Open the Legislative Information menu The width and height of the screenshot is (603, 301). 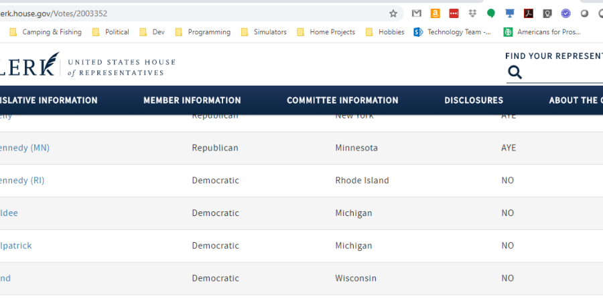tap(48, 100)
